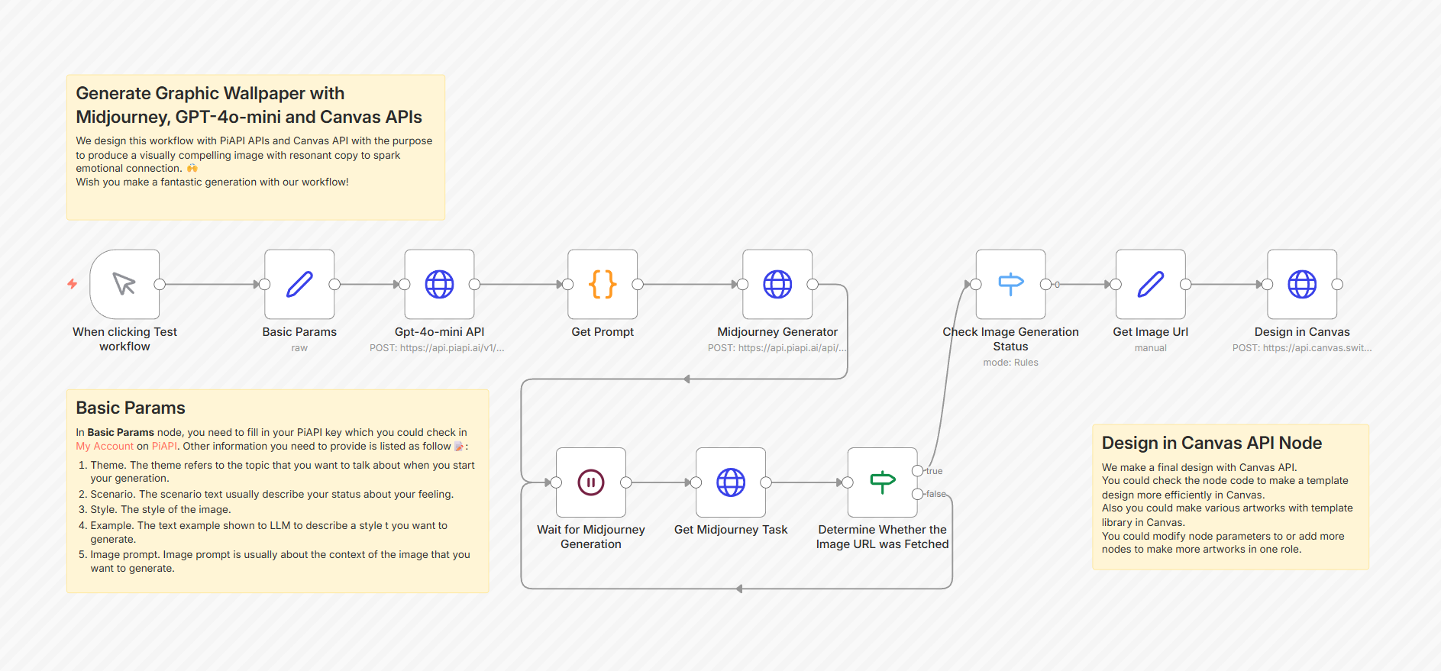Click the true output connector of If node
The width and height of the screenshot is (1441, 671).
917,471
